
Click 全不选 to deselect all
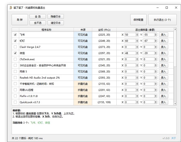point(38,23)
